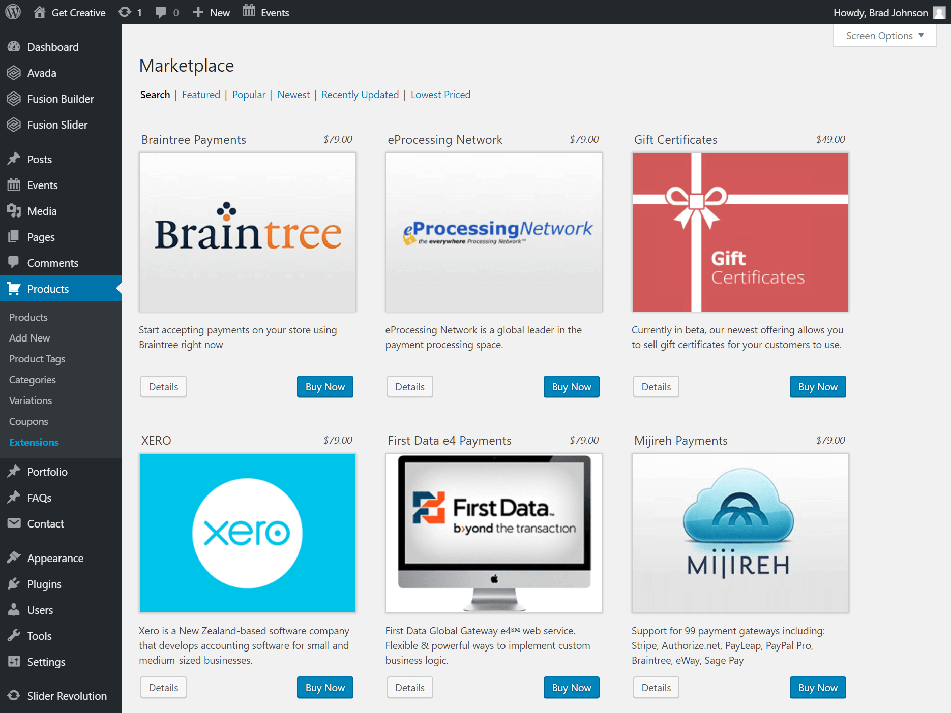Click the Braintree logo thumbnail

(248, 232)
